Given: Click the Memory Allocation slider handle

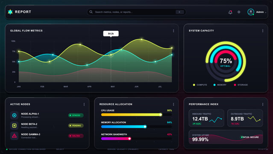Looking at the screenshot, I should (x=145, y=127).
